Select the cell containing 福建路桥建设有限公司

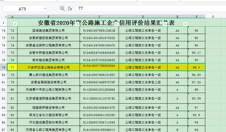(49, 107)
